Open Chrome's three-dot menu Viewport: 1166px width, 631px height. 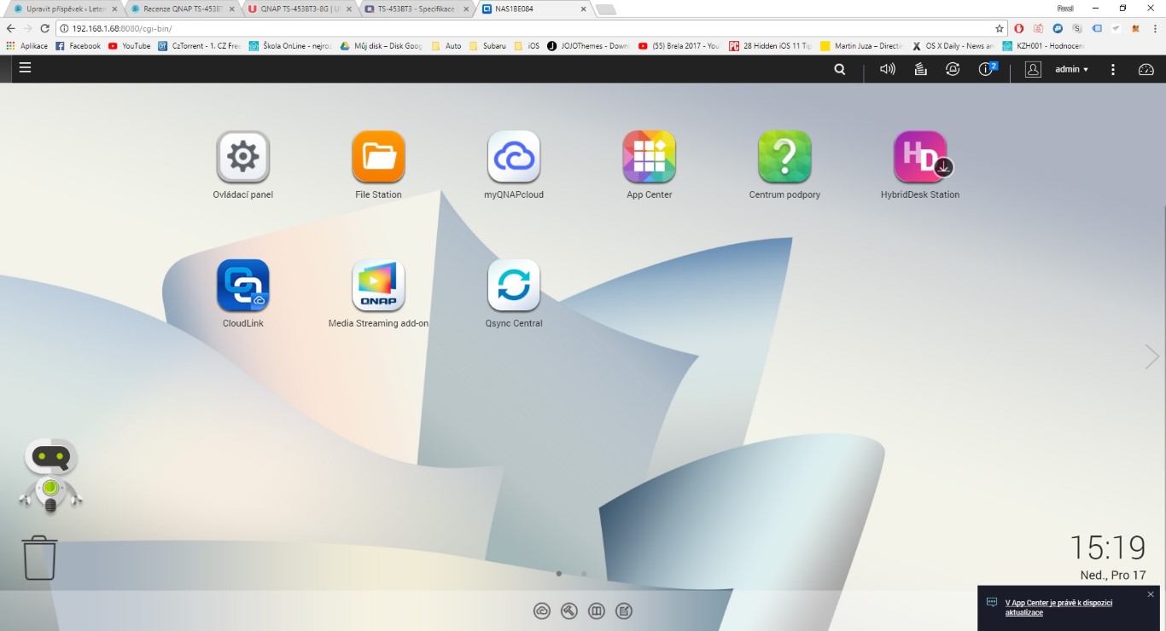1154,28
